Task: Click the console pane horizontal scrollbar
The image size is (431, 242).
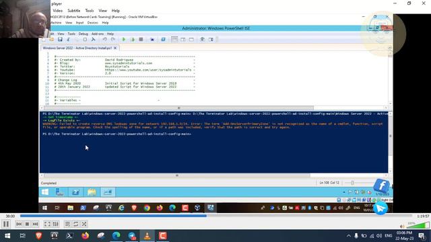Action: pyautogui.click(x=177, y=175)
